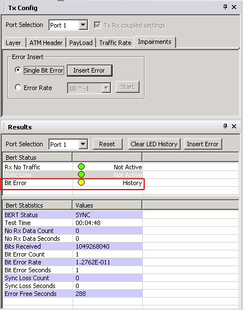Click Clear LED History button
The width and height of the screenshot is (243, 310).
coord(154,144)
